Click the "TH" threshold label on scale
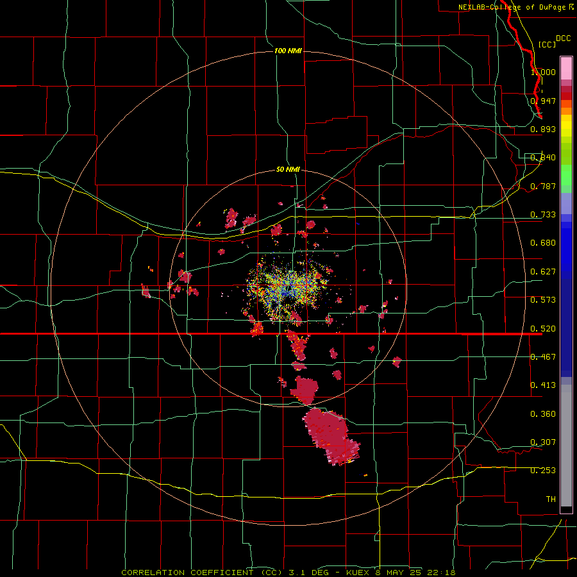577x577 pixels. 551,499
